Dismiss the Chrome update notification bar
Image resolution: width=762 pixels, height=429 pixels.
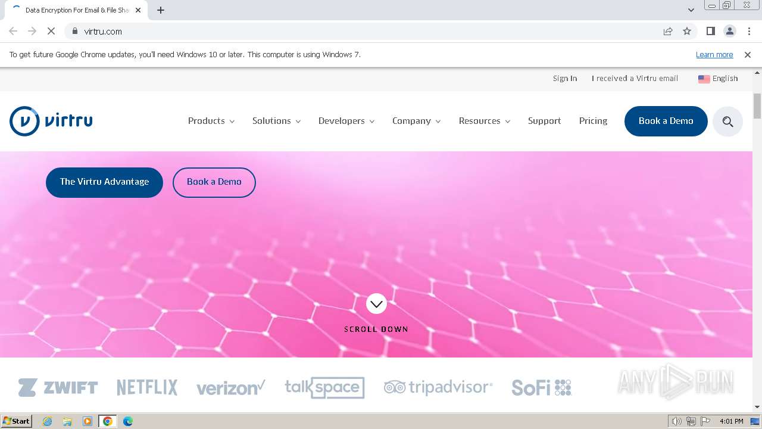pyautogui.click(x=748, y=54)
